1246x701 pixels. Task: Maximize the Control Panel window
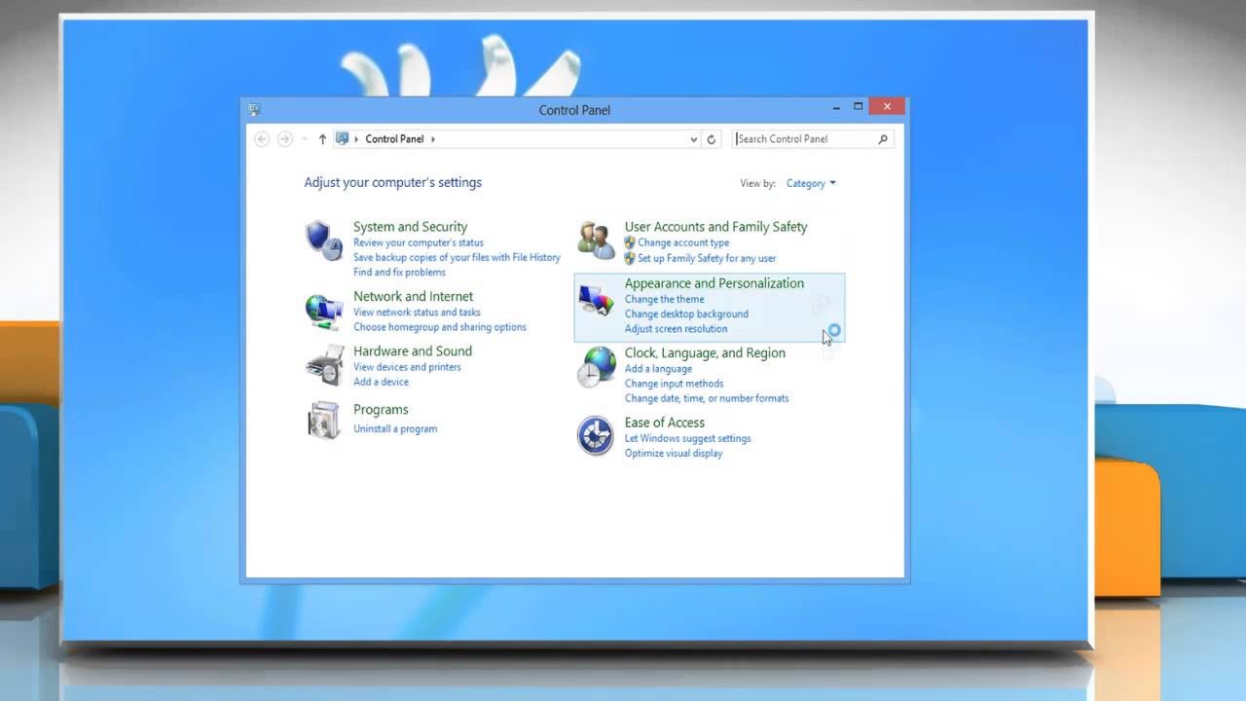(858, 106)
